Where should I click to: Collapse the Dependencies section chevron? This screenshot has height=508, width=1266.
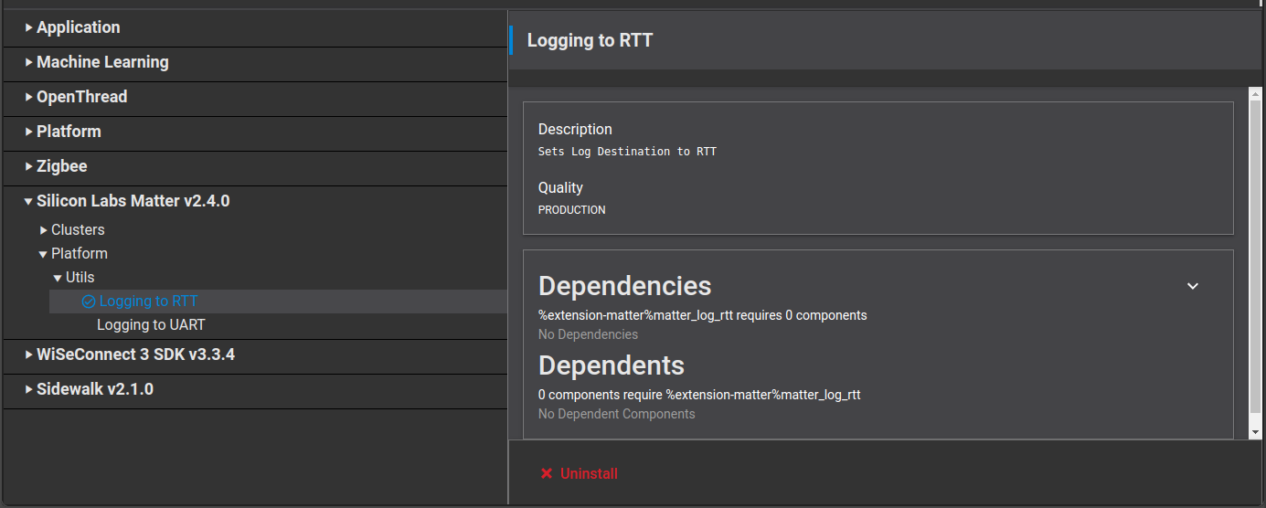click(x=1192, y=286)
